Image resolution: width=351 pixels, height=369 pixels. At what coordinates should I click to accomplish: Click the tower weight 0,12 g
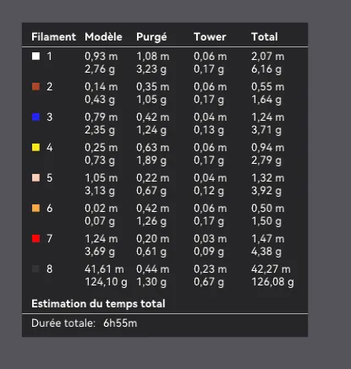click(209, 191)
